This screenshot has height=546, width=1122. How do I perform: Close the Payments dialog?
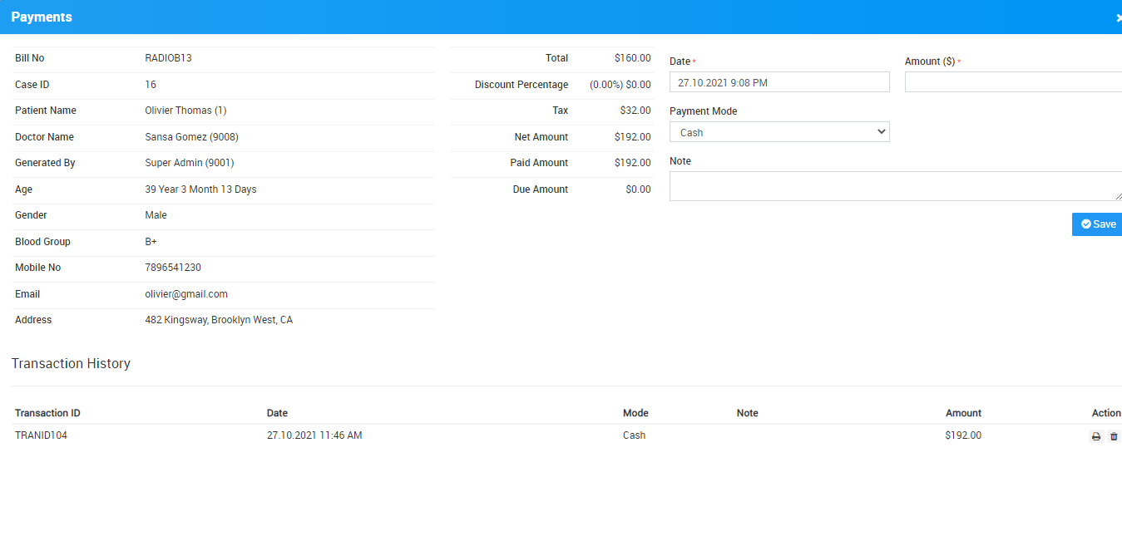(x=1118, y=17)
